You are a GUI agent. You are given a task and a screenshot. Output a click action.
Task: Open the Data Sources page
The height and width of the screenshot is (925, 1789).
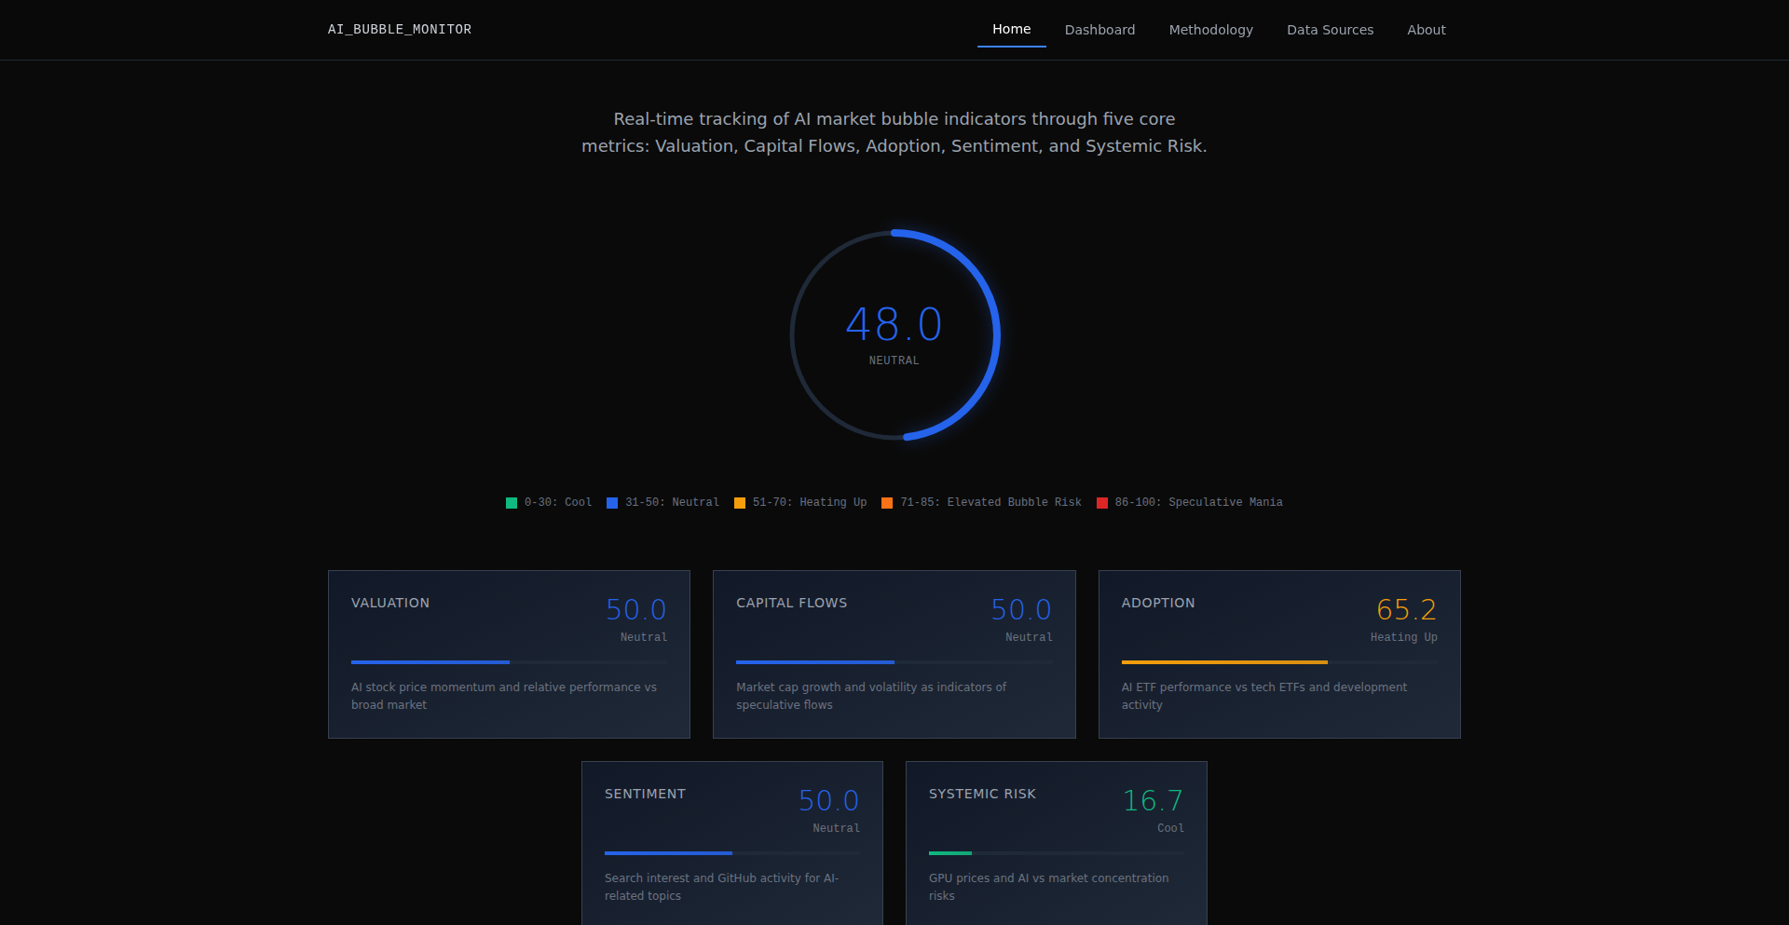[1330, 29]
